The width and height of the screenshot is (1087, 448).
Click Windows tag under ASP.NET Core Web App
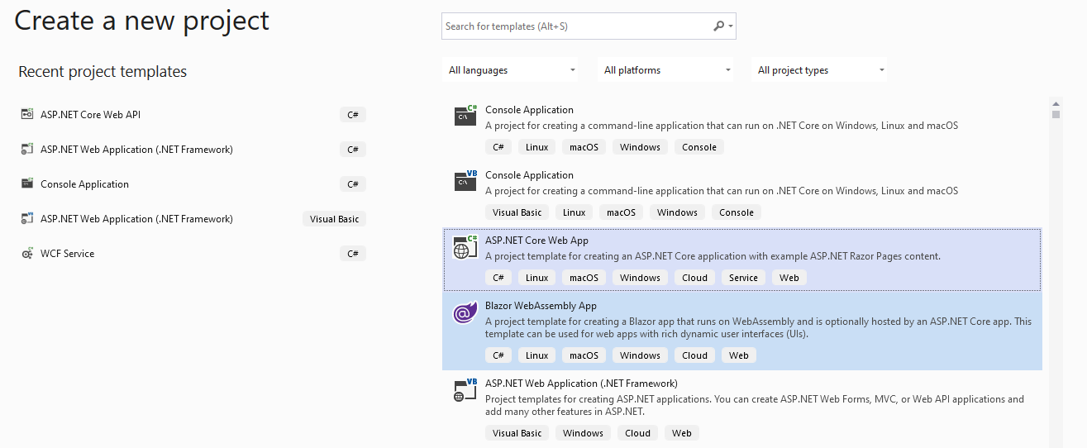pyautogui.click(x=640, y=278)
